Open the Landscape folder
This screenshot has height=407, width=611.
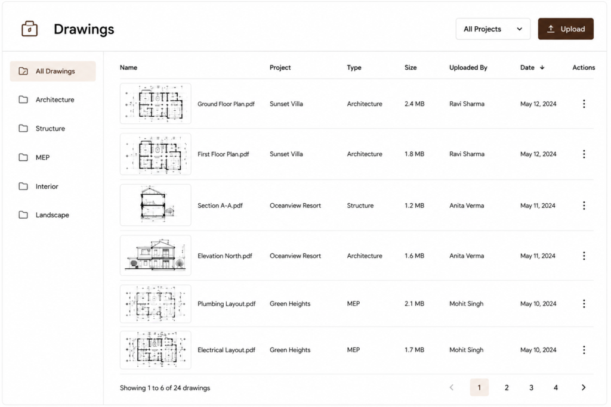53,215
